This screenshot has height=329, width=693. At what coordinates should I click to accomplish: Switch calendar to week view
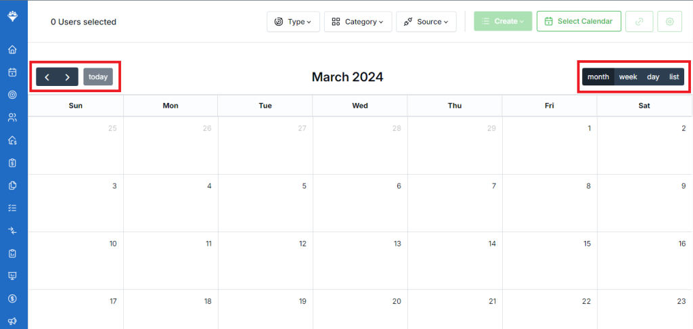click(627, 77)
